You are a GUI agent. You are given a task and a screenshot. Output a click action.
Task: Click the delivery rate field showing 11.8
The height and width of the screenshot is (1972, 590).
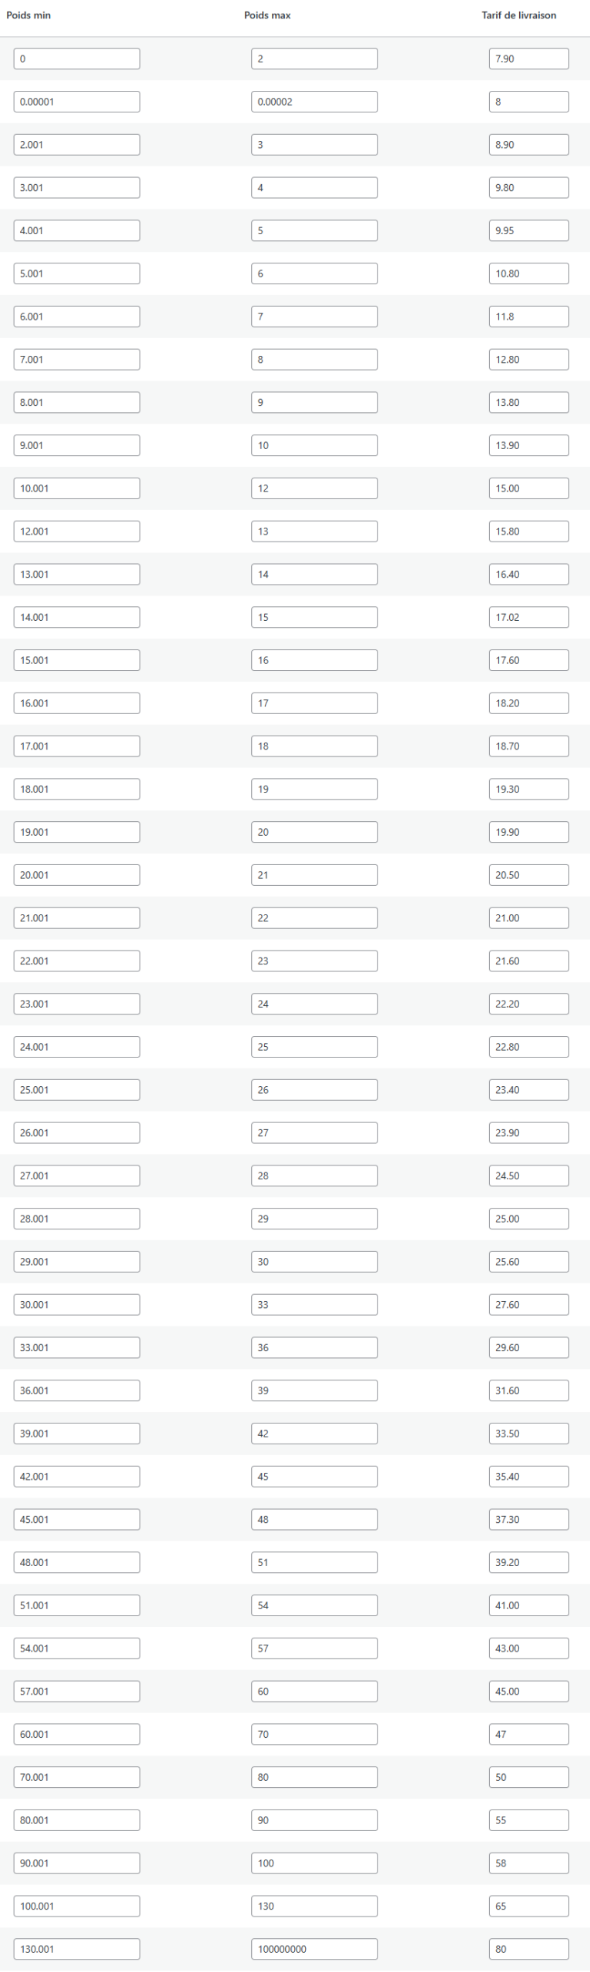[528, 317]
